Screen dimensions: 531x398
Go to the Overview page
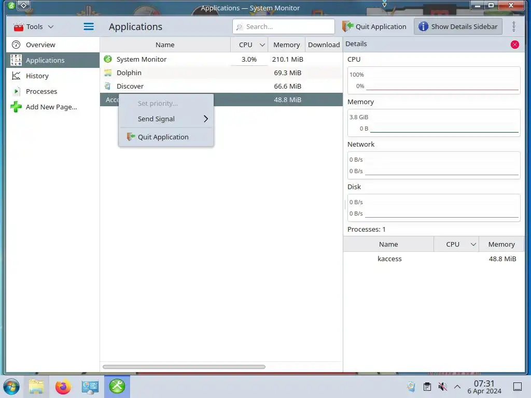(53, 45)
